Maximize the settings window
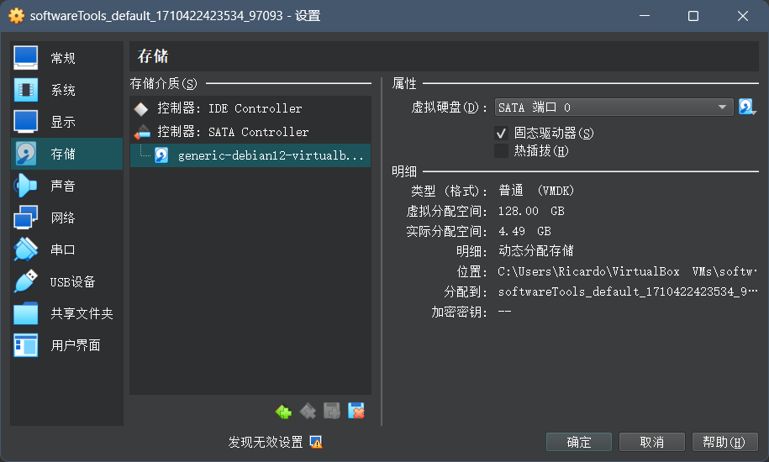The image size is (769, 462). (693, 16)
